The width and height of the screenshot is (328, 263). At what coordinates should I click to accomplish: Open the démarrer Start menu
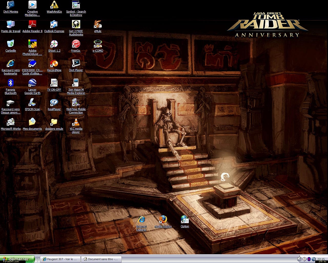pos(17,259)
